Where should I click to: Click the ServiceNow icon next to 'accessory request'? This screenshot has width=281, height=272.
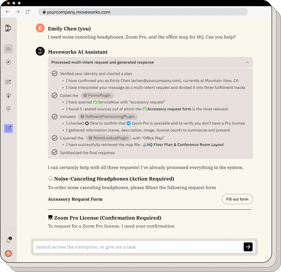pyautogui.click(x=95, y=102)
